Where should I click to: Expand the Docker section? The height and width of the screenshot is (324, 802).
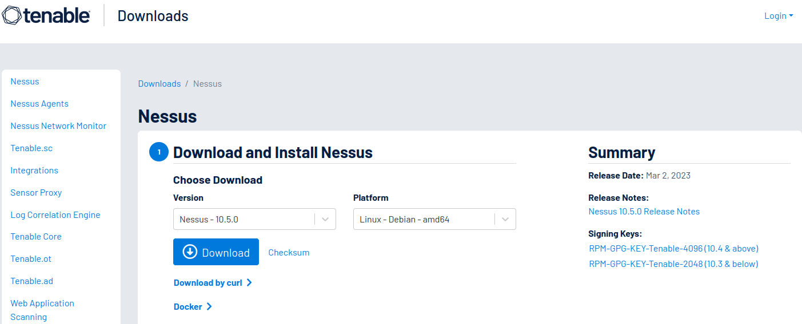[x=193, y=307]
